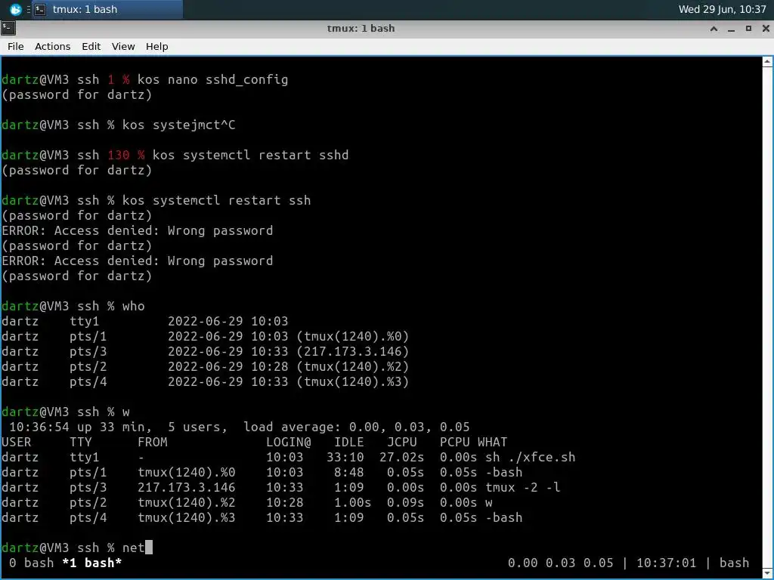The height and width of the screenshot is (580, 774).
Task: Click 'FROM' column header in w output
Action: 153,442
